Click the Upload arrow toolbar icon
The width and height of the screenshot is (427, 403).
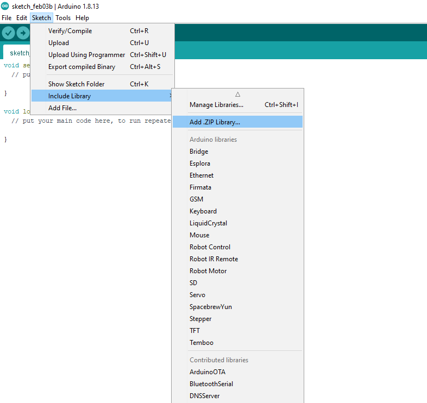click(23, 33)
